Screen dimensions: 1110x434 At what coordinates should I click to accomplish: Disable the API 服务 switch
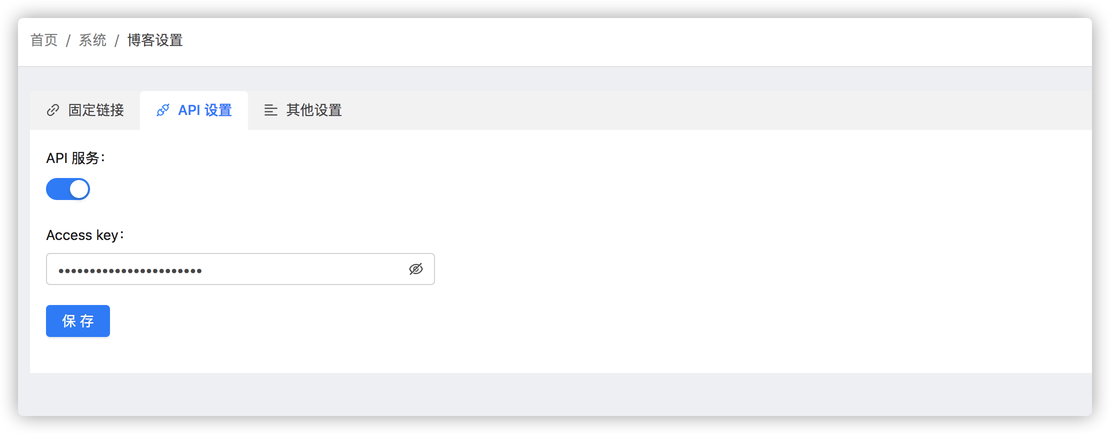pyautogui.click(x=68, y=189)
